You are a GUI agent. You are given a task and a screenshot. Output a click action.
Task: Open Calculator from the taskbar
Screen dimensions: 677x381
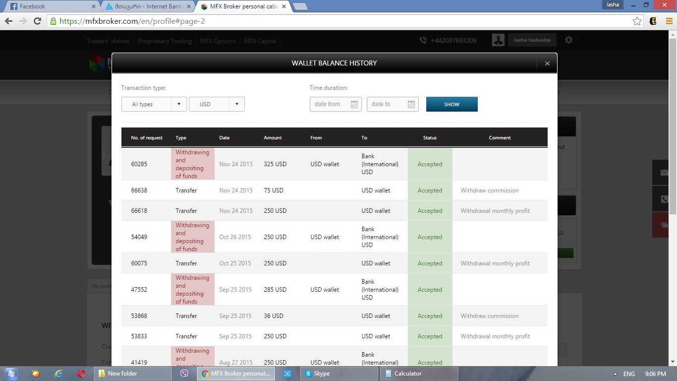point(419,374)
